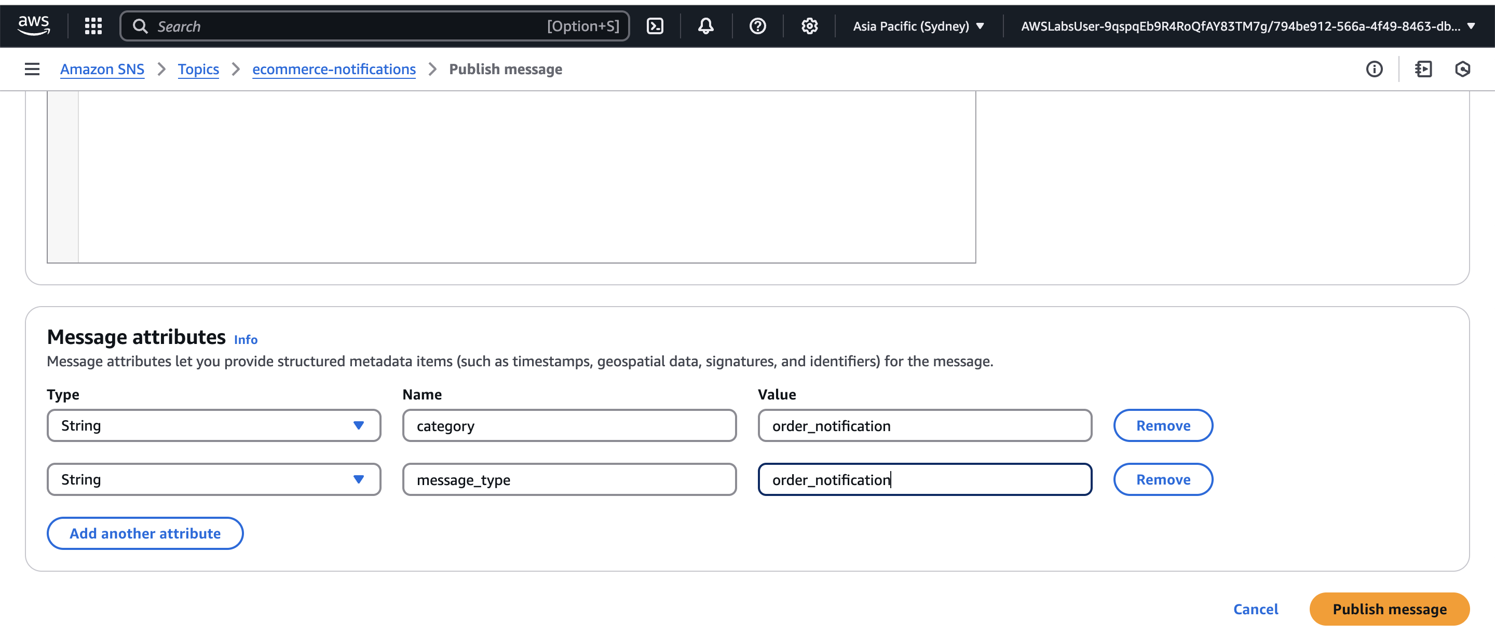The height and width of the screenshot is (635, 1495).
Task: Open the Message attributes Info link
Action: (246, 339)
